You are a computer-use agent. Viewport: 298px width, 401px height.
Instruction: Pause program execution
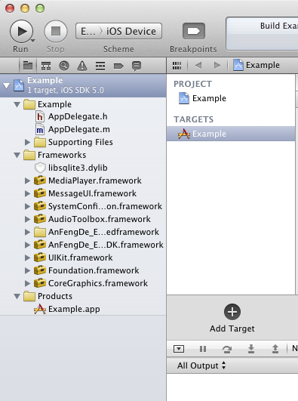203,349
